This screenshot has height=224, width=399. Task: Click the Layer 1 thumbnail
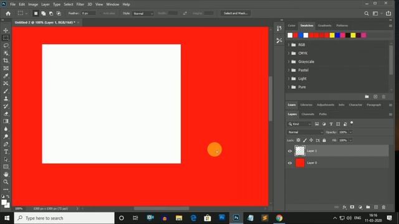click(x=300, y=151)
